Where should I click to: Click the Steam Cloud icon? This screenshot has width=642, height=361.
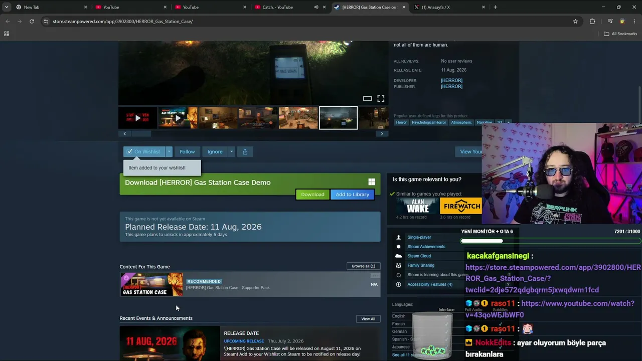pyautogui.click(x=399, y=256)
